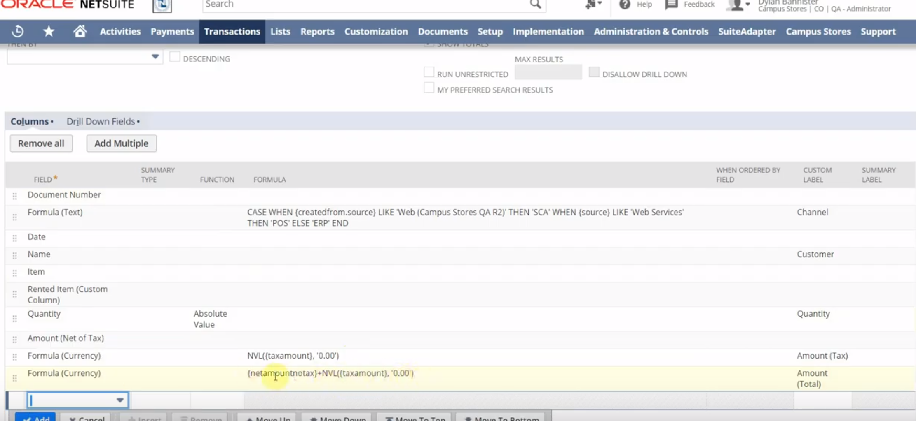Enable the Run Unrestricted checkbox
The image size is (916, 421).
tap(429, 72)
